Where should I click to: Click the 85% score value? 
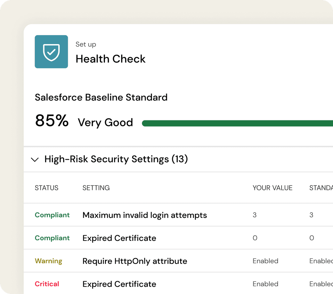pyautogui.click(x=52, y=120)
